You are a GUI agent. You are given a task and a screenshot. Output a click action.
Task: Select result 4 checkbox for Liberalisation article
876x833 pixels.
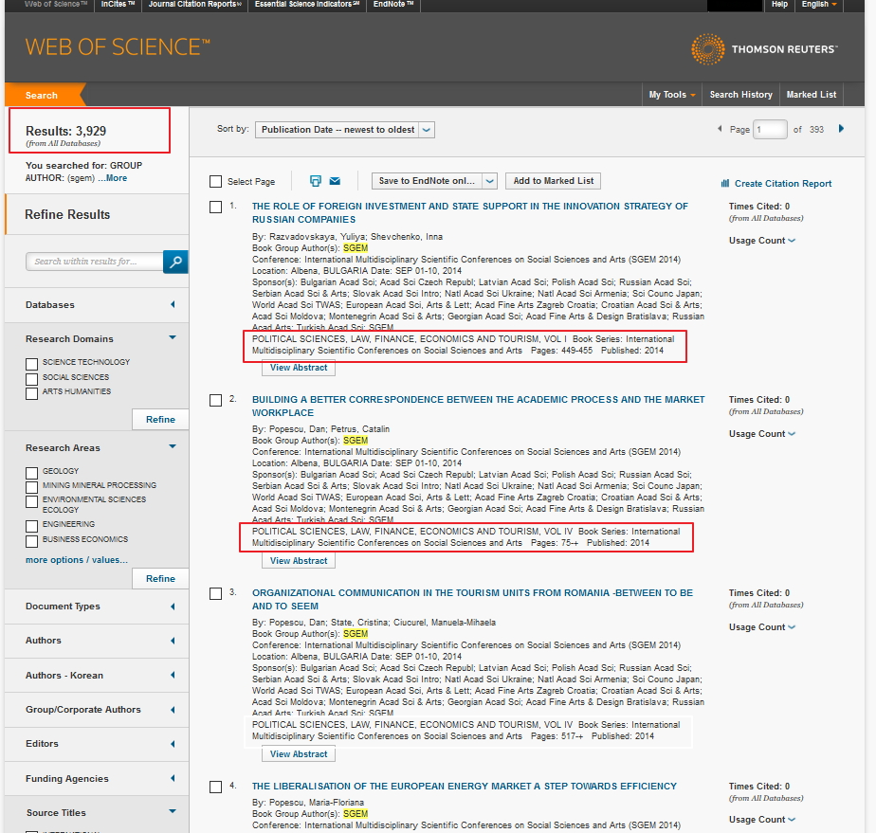point(215,787)
